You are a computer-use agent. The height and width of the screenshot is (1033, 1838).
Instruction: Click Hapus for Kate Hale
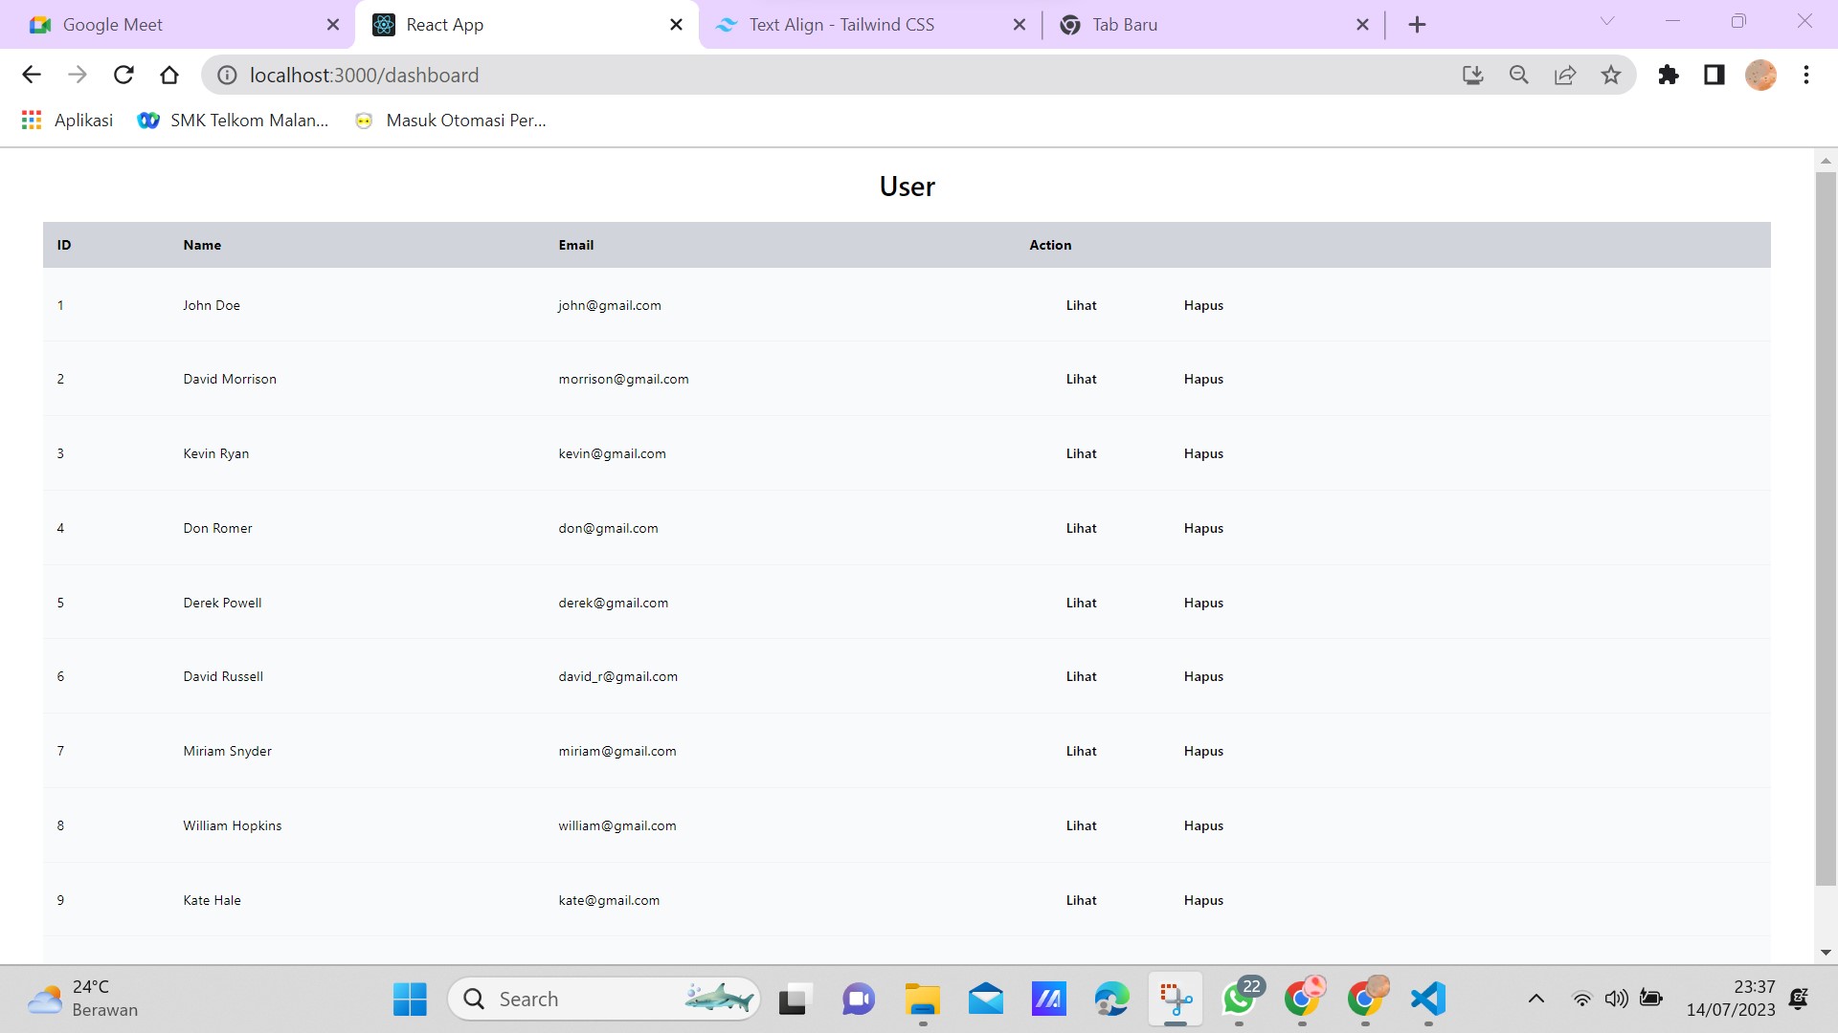[1203, 899]
